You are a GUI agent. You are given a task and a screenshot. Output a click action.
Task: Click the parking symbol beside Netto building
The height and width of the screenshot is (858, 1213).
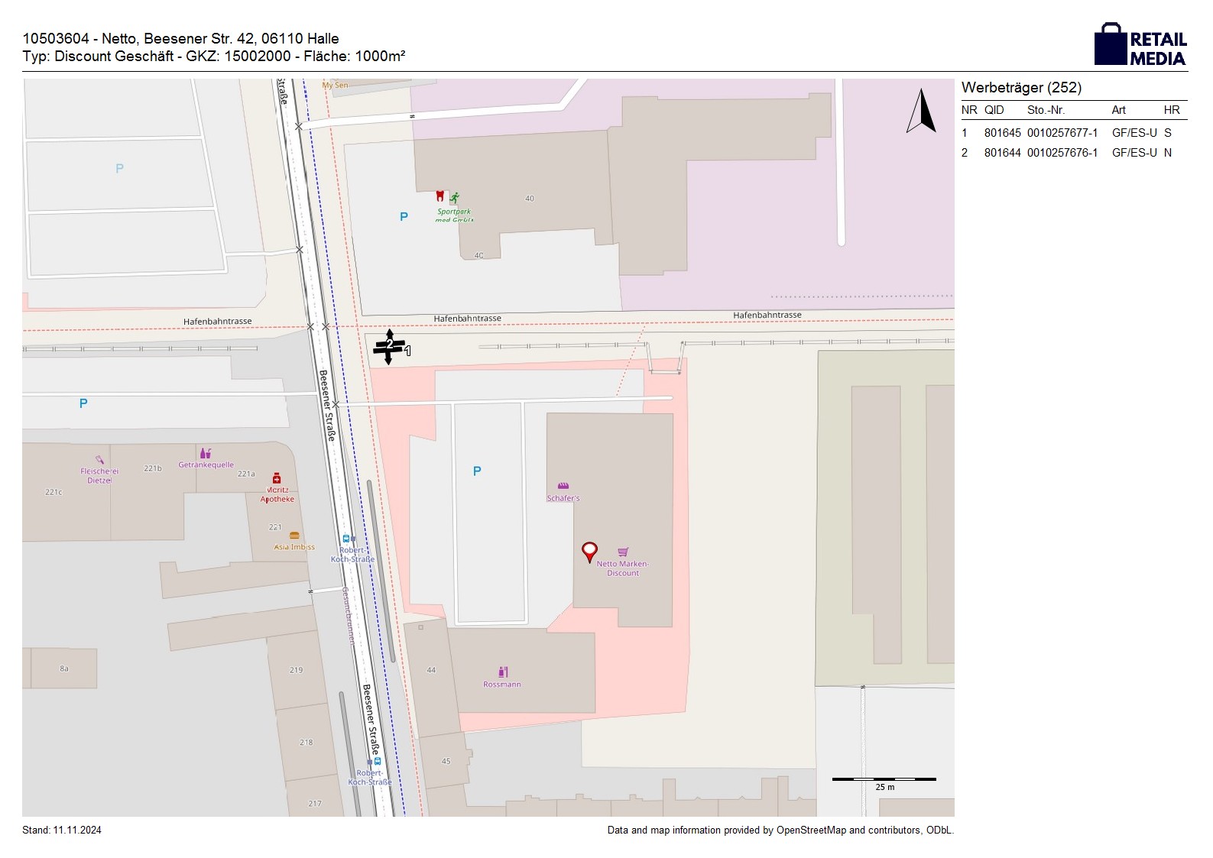pos(477,471)
